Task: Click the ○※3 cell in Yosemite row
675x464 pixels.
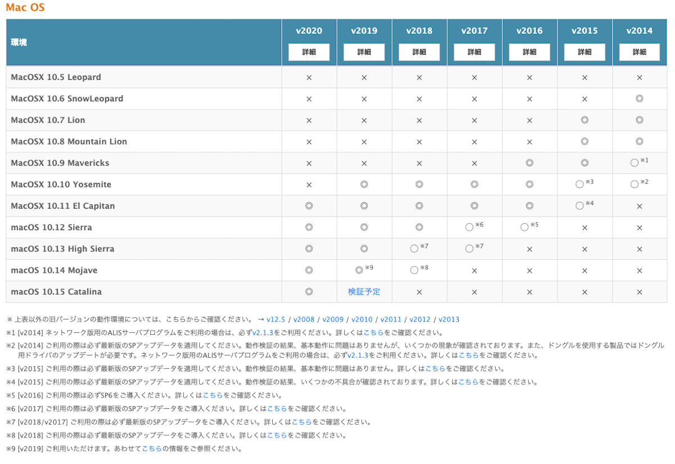Action: coord(584,183)
